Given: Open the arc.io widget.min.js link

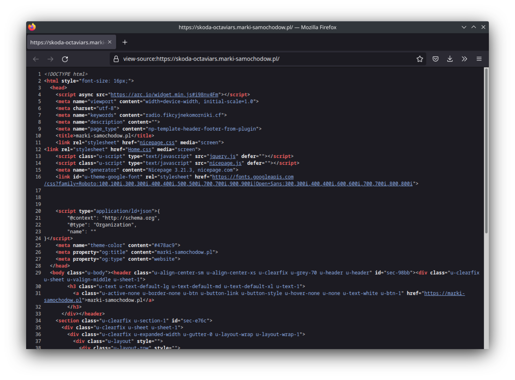Looking at the screenshot, I should tap(164, 94).
